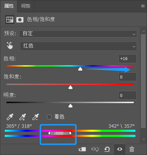Select the Hue/Saturation adjustment icon
The width and height of the screenshot is (147, 155).
[10, 19]
